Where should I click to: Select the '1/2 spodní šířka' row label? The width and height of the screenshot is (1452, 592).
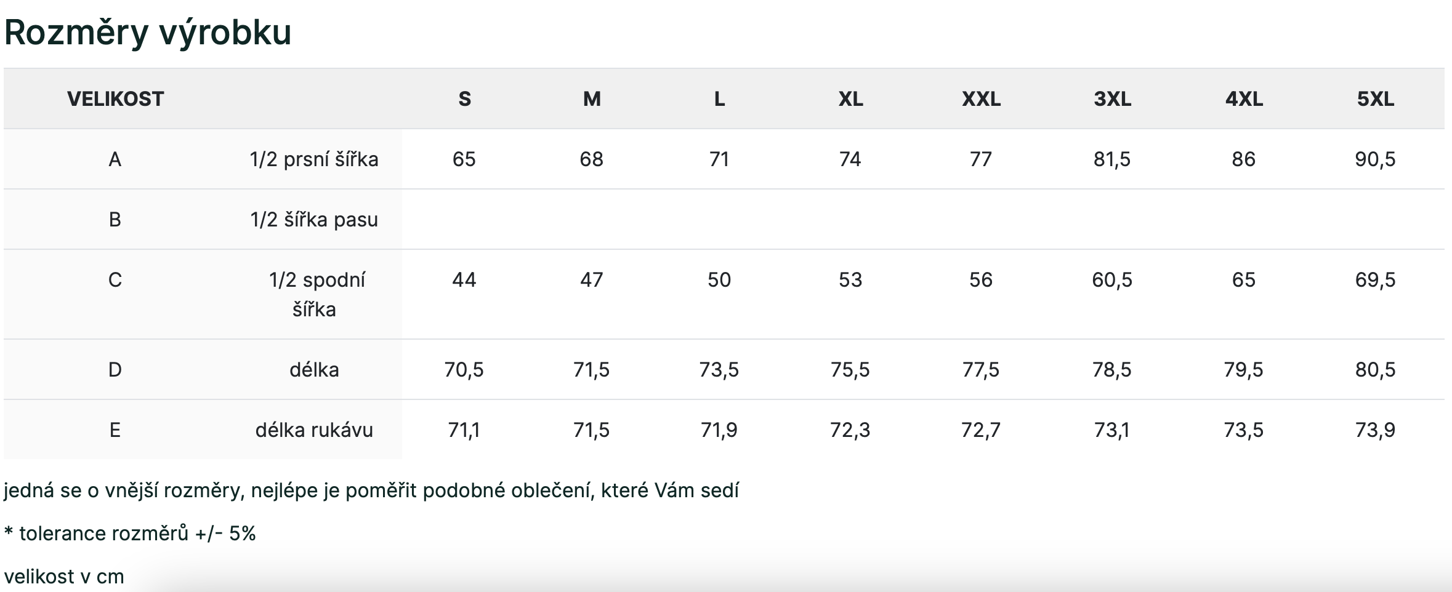314,294
